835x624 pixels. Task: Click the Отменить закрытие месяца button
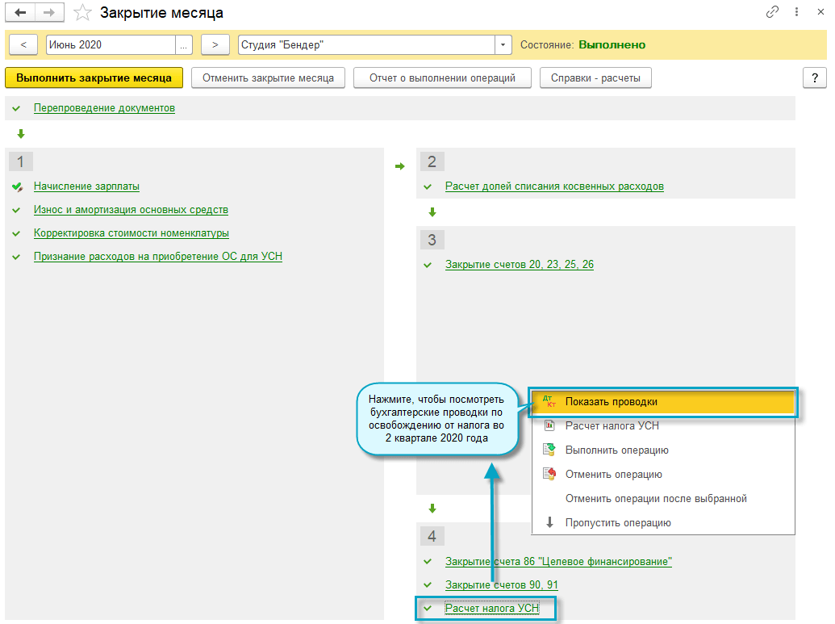pos(268,77)
